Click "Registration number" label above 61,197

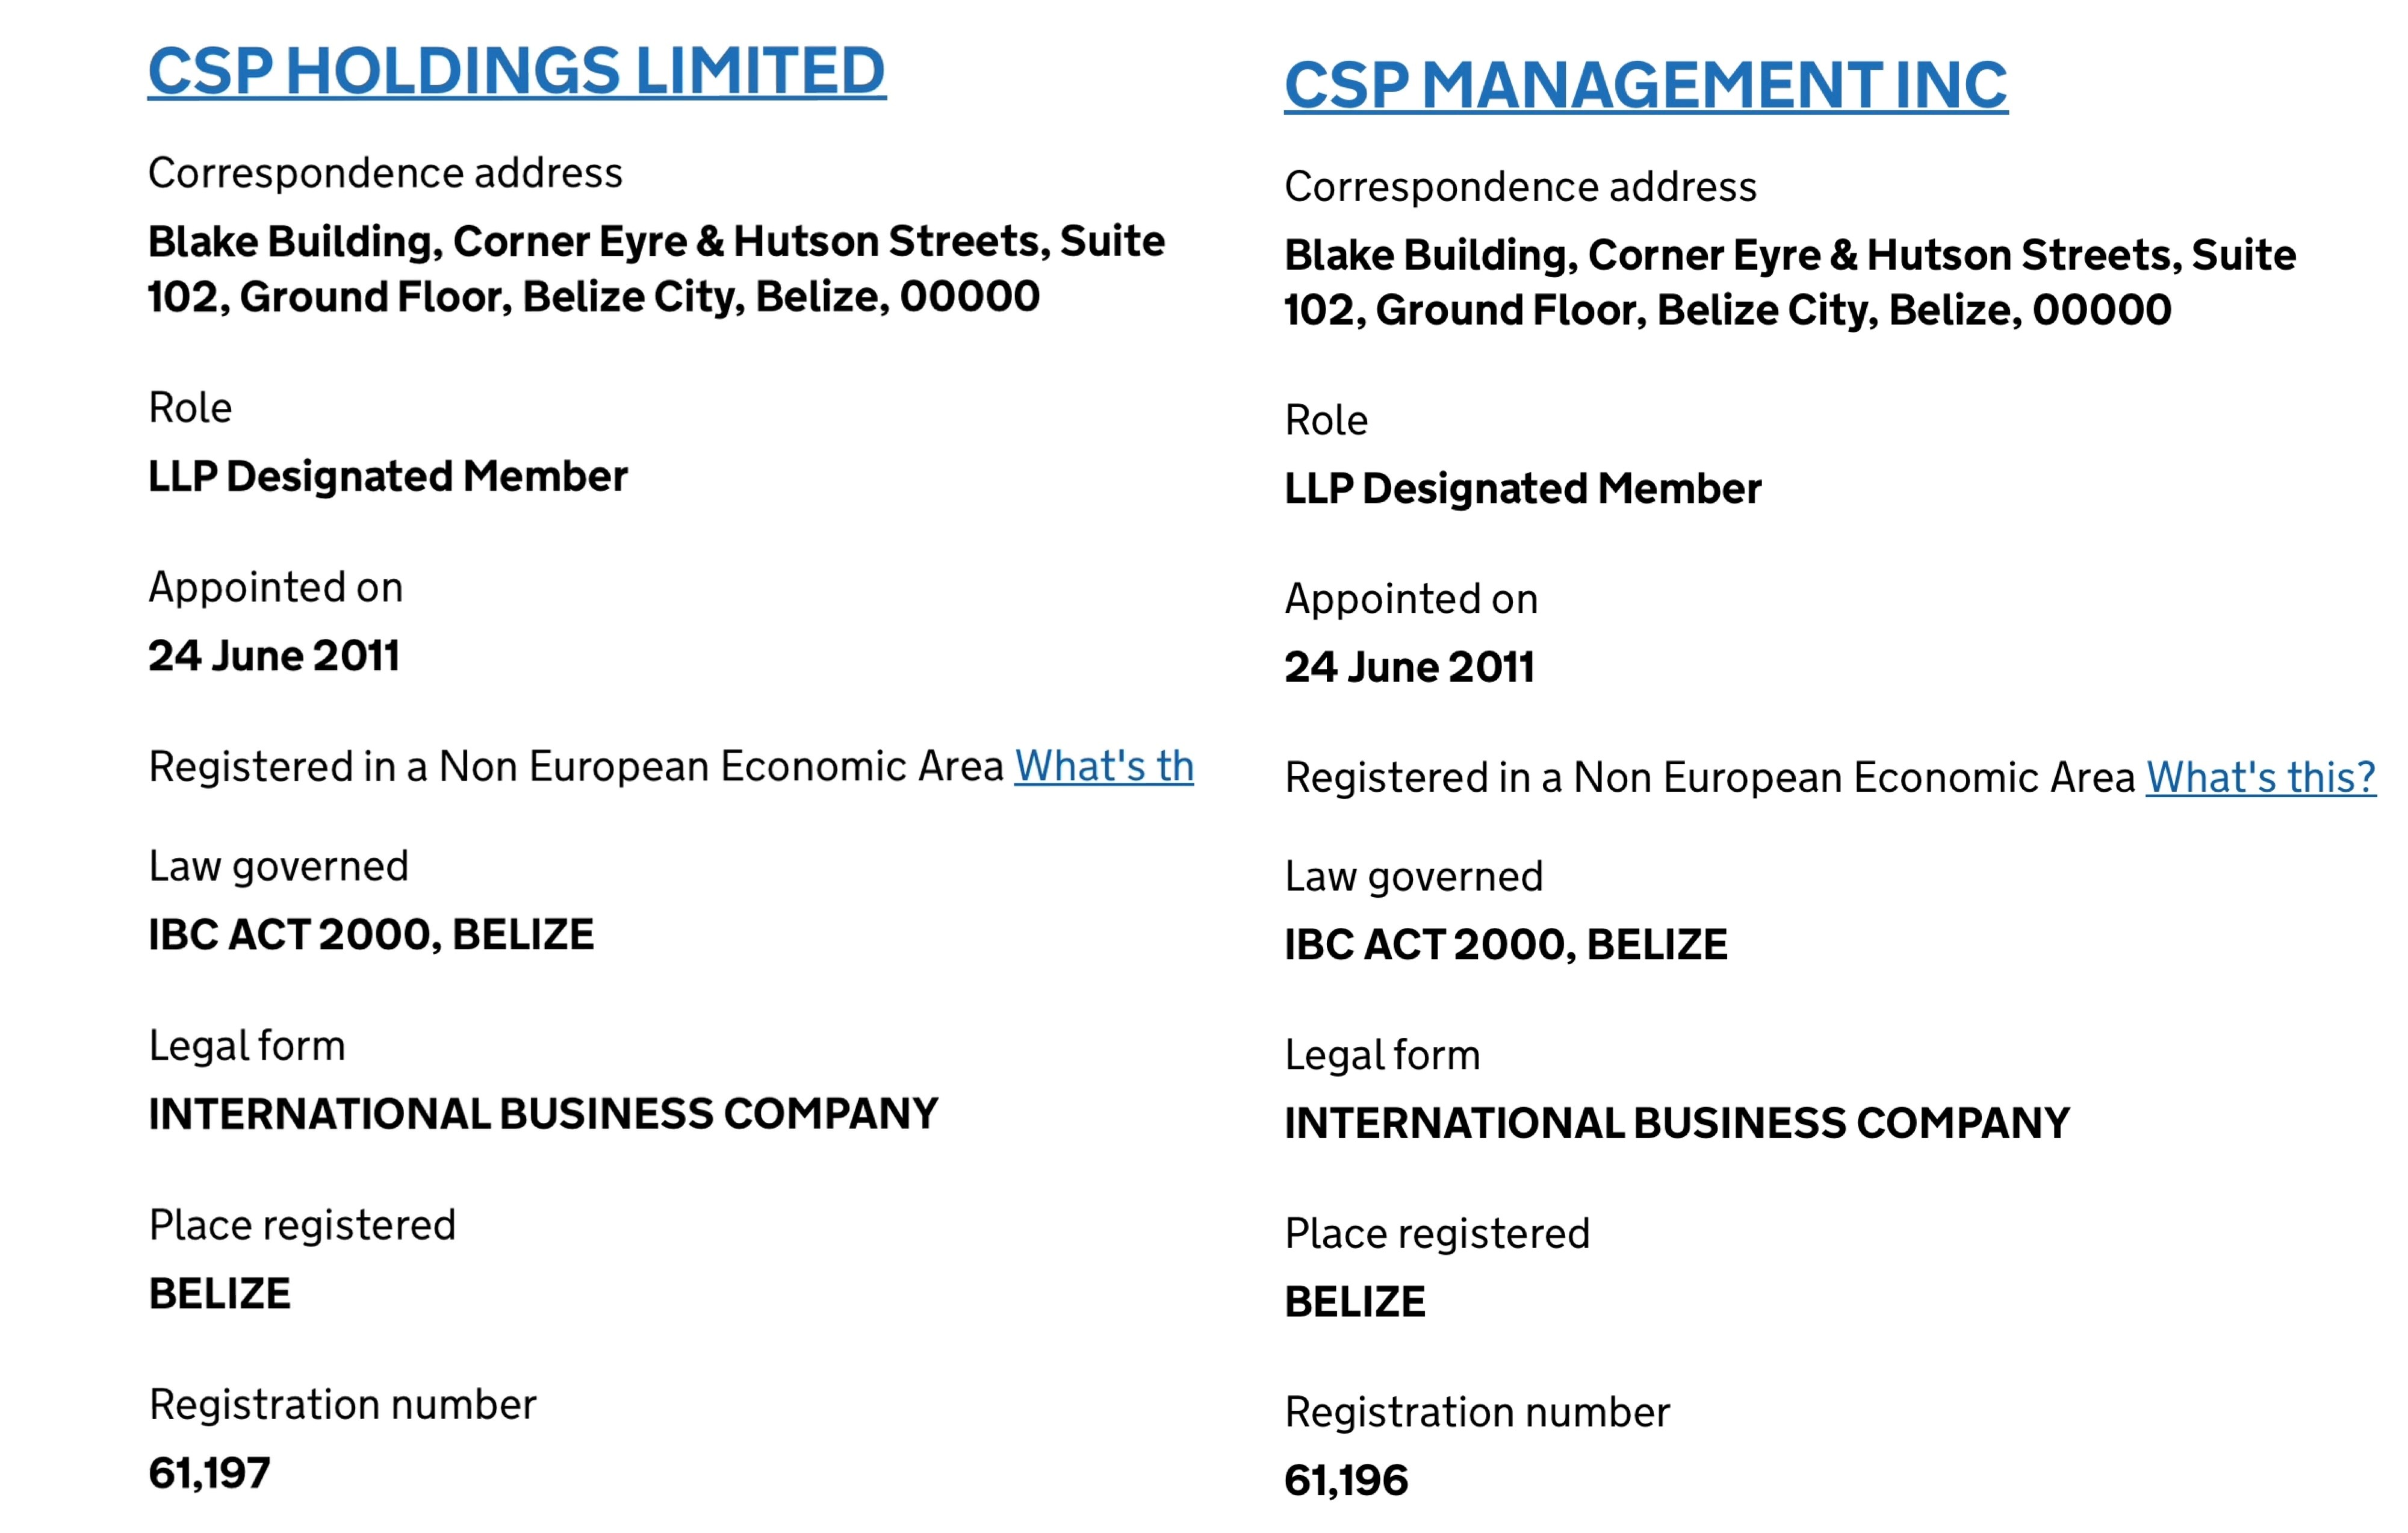342,1405
